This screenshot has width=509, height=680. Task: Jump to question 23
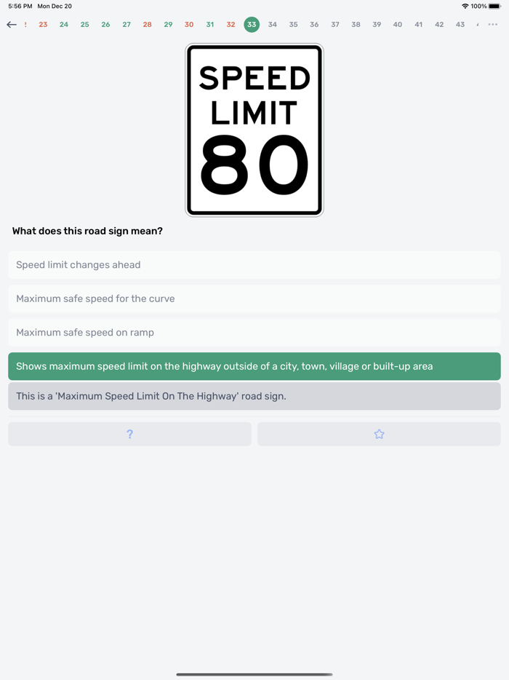[42, 24]
